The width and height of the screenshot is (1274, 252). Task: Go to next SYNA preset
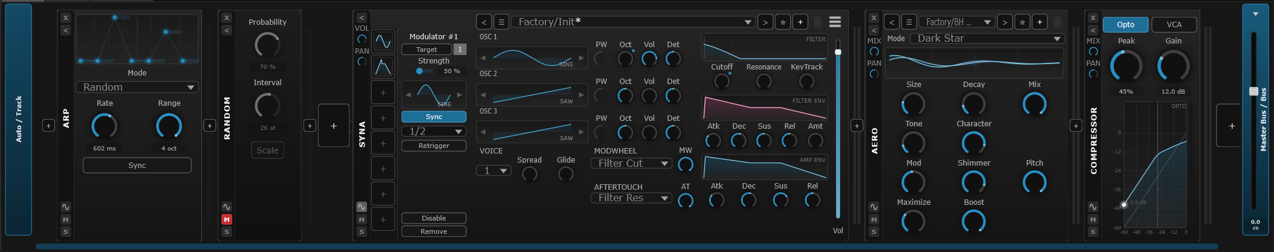[x=765, y=22]
